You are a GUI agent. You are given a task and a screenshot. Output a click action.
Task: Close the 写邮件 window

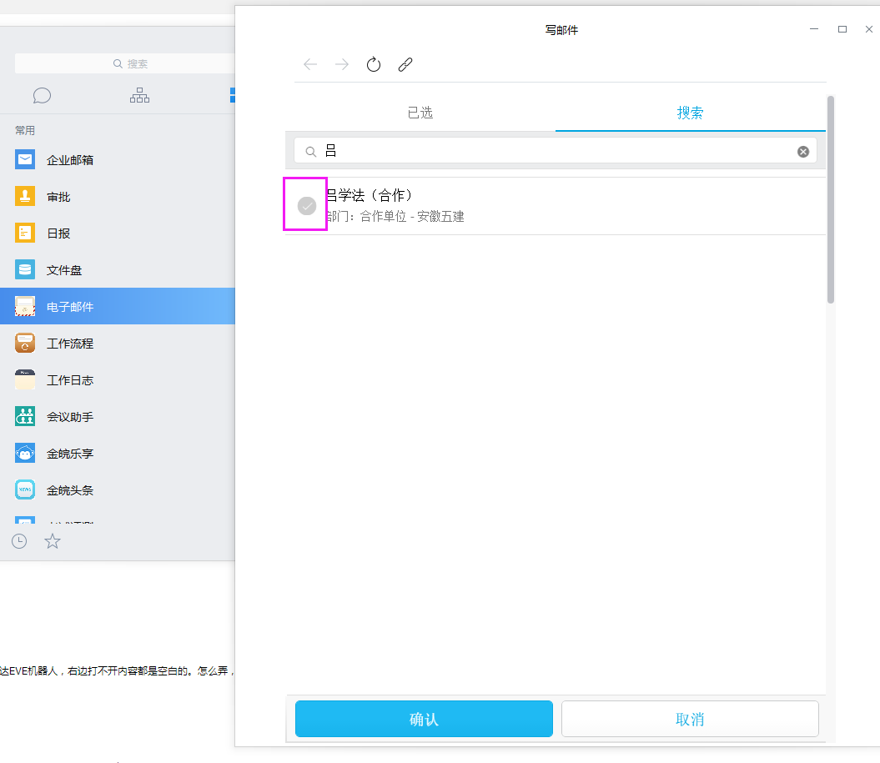pyautogui.click(x=869, y=29)
